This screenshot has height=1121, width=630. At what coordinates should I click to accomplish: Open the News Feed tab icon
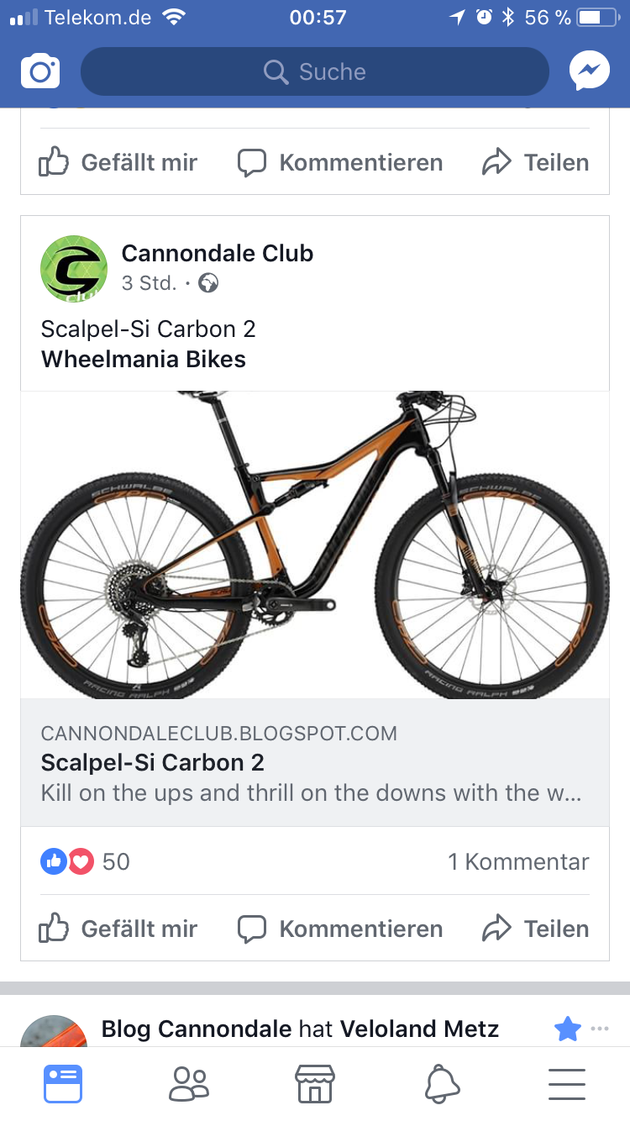[x=63, y=1084]
